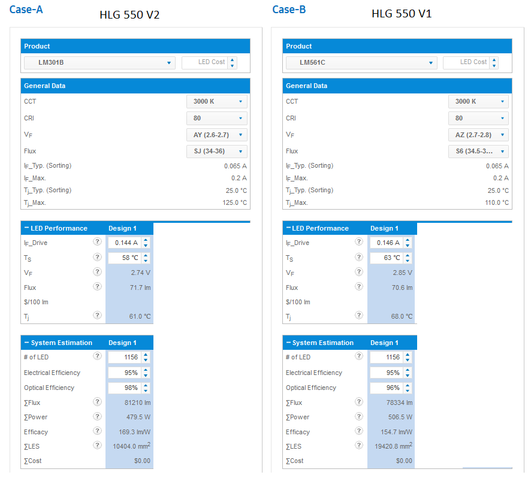531x478 pixels.
Task: Open help for VF performance in Case-A
Action: pos(97,272)
